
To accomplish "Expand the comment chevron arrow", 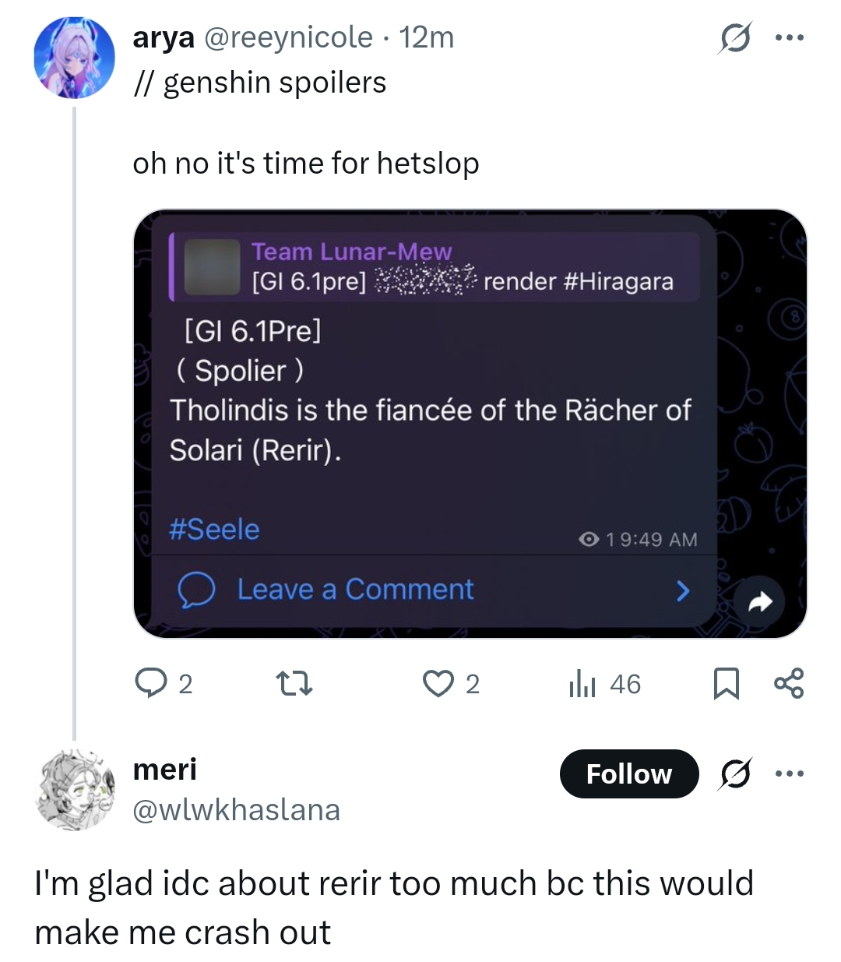I will coord(683,591).
